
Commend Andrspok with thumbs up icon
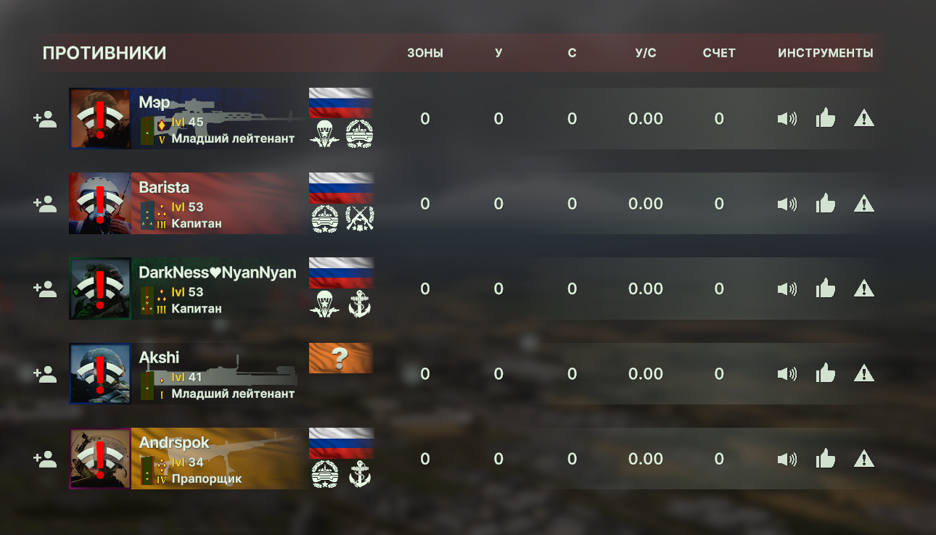pyautogui.click(x=826, y=457)
